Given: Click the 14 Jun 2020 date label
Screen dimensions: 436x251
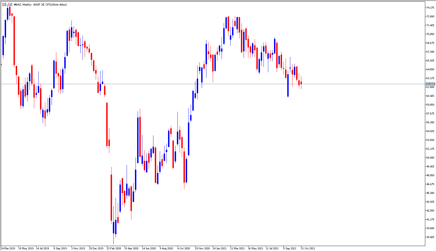Looking at the screenshot, I should coord(149,249).
